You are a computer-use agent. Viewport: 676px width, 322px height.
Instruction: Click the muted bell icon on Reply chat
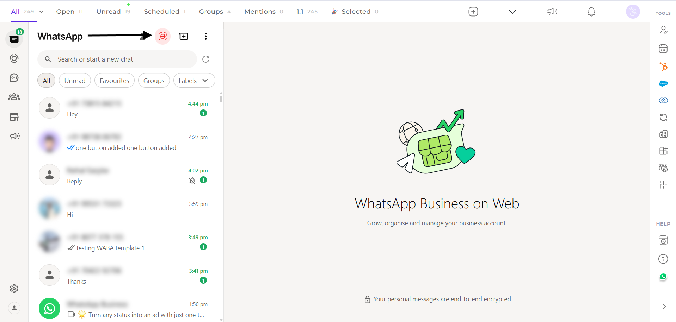[x=192, y=181]
